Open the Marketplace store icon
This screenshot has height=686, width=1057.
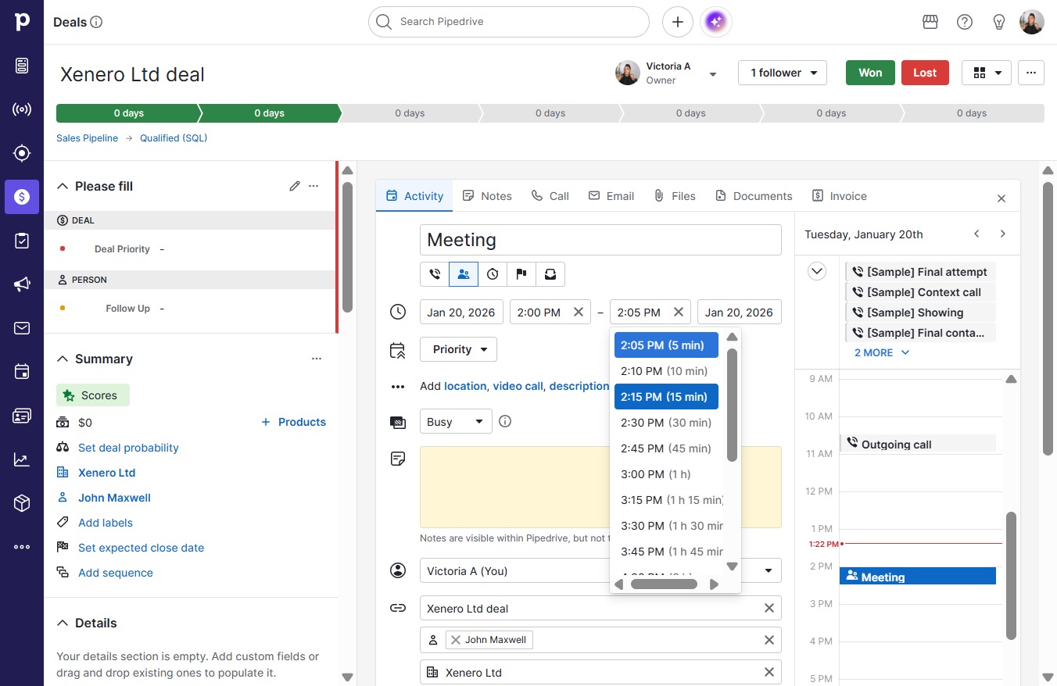click(x=930, y=22)
